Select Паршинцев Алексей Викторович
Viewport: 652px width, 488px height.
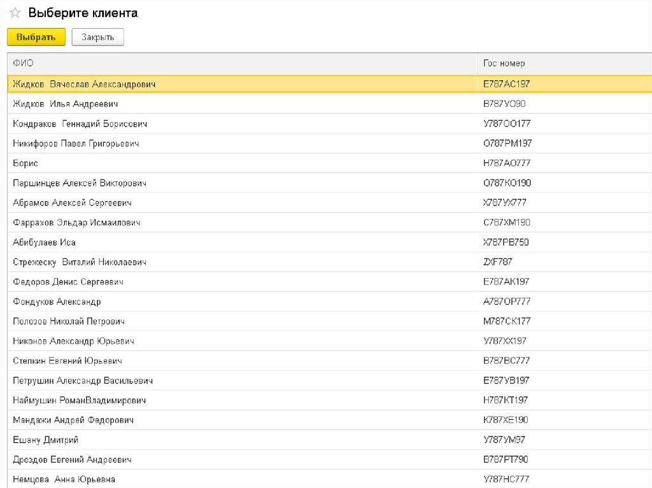coord(80,183)
